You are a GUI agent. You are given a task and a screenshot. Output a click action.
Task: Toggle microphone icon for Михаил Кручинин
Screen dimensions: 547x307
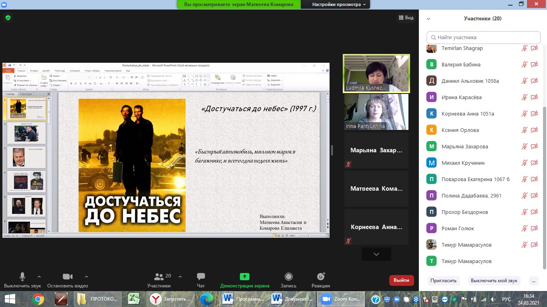coord(525,163)
